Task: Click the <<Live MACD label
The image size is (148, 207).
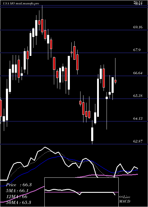Action: click(125, 199)
